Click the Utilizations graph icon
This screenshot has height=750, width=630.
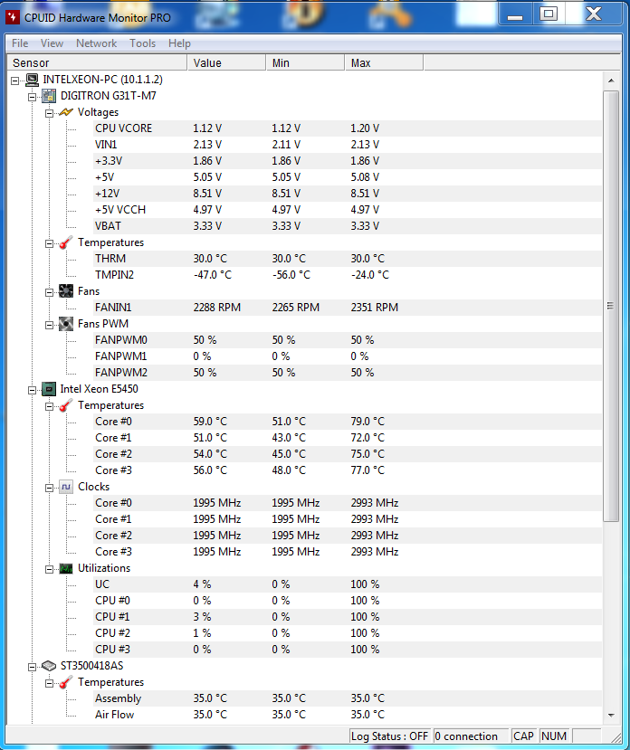(x=66, y=568)
